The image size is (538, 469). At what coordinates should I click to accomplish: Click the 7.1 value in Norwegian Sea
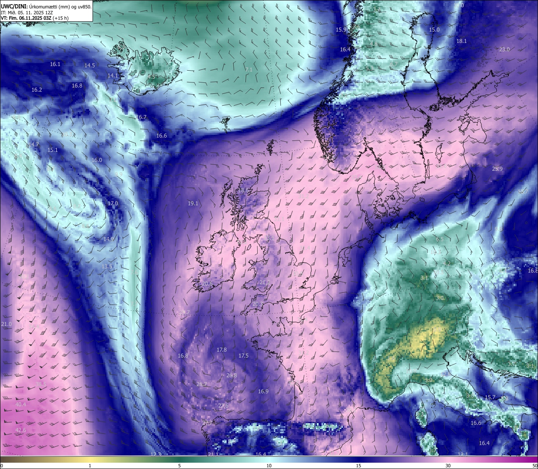pos(249,70)
